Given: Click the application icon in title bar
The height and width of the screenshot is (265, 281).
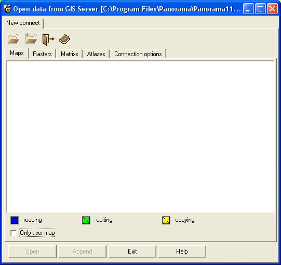Looking at the screenshot, I should (7, 8).
